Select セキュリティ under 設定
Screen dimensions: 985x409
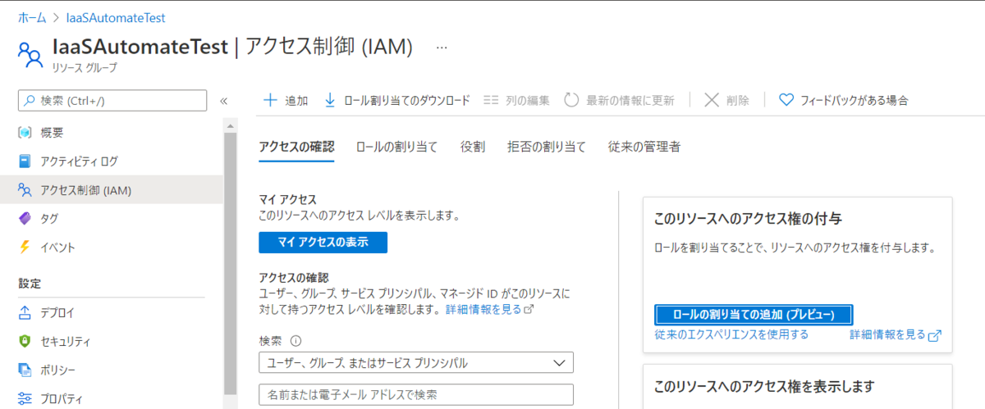tap(112, 342)
